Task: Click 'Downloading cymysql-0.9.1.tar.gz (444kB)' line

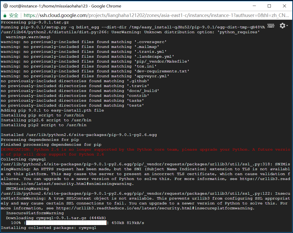Action: tap(56, 218)
